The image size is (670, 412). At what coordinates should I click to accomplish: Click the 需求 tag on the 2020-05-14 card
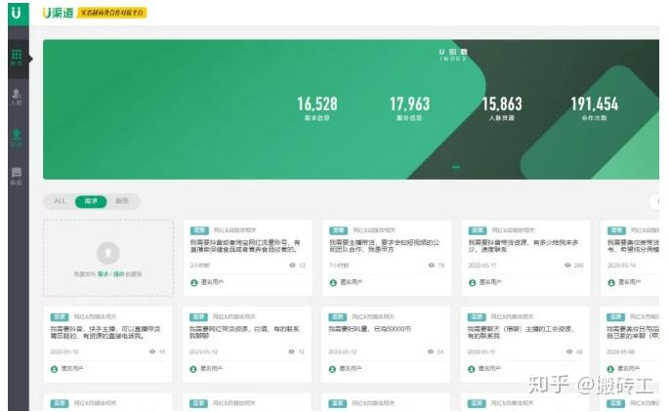pyautogui.click(x=616, y=230)
